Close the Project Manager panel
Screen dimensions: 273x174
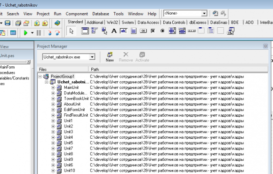[265, 46]
